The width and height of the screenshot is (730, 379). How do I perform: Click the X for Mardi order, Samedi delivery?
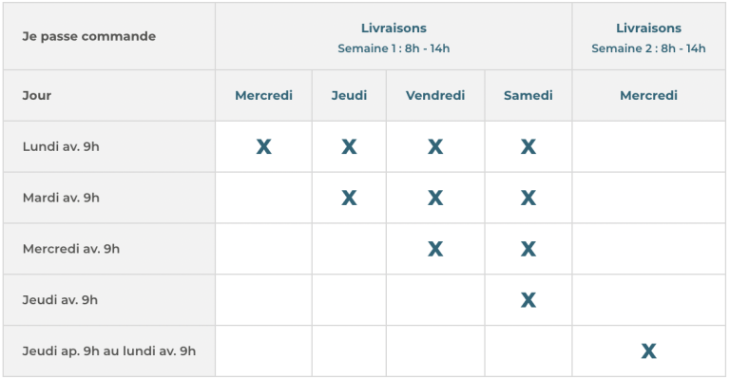(x=528, y=199)
